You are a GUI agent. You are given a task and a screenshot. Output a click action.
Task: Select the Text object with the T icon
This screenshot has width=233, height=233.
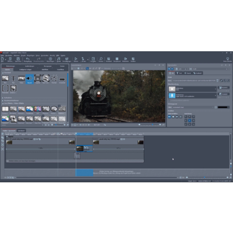13,79
